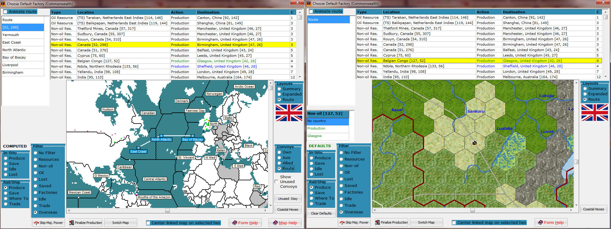The height and width of the screenshot is (229, 611).
Task: Click Coastal Hexes in the left window
Action: [x=288, y=209]
